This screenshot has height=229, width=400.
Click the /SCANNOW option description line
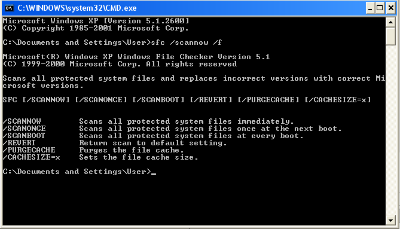148,121
